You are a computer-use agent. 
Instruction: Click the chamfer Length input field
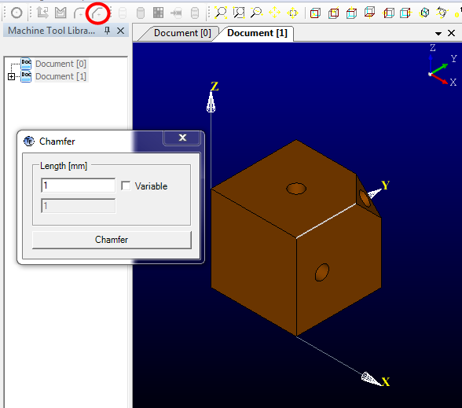(x=79, y=186)
